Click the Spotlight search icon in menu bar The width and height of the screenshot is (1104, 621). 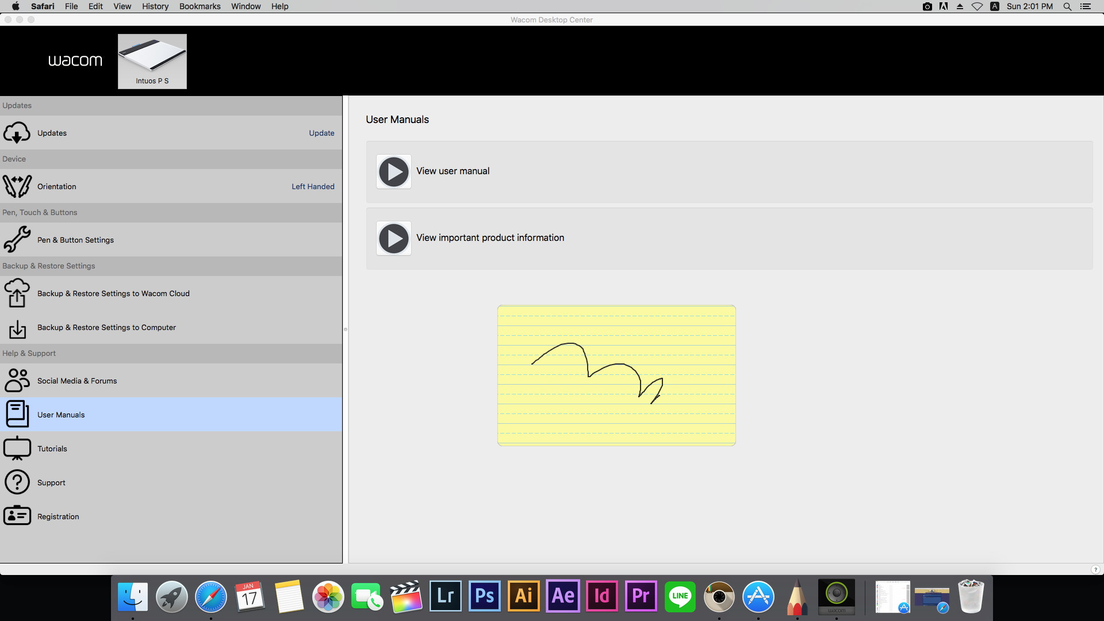pos(1067,6)
